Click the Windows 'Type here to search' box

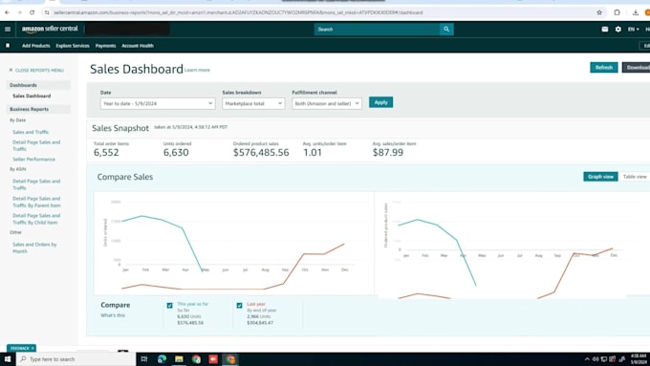(76, 359)
